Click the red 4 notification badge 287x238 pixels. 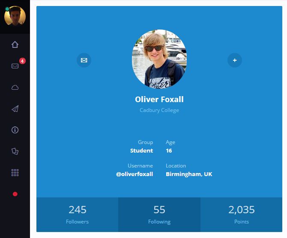tap(22, 61)
